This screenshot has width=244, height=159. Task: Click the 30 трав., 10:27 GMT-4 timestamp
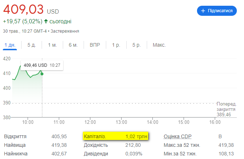coord(25,31)
